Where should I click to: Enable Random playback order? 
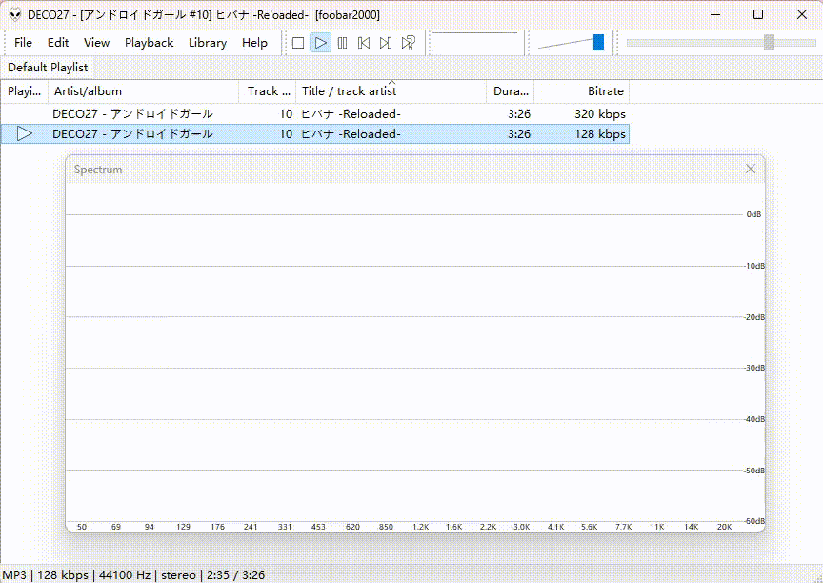pos(408,42)
